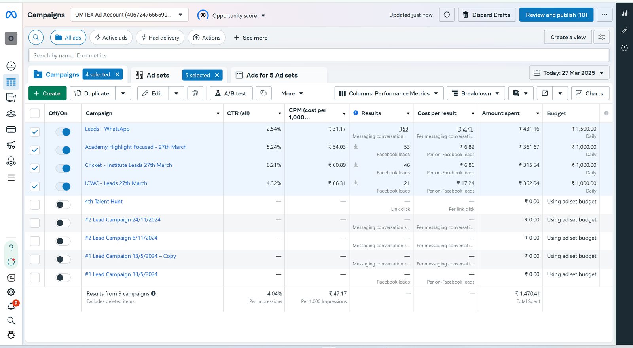Uncheck Academy Highlight Focused campaign checkbox
Screen dimensions: 633x348
(35, 150)
